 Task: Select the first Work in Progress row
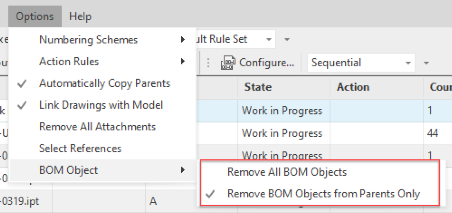[x=282, y=110]
